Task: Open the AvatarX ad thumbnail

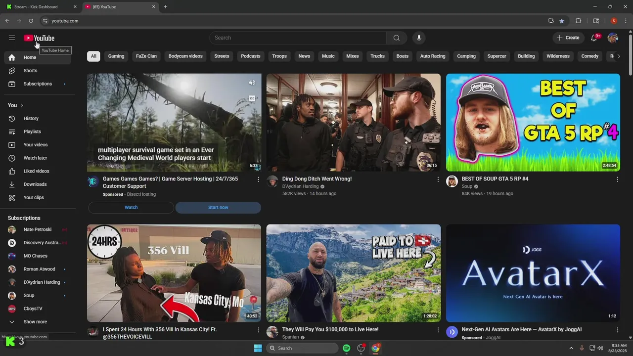Action: 533,273
